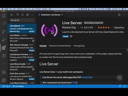Focus the 'live server' extension search field
Screen dimensions: 128x96
pos(22,20)
